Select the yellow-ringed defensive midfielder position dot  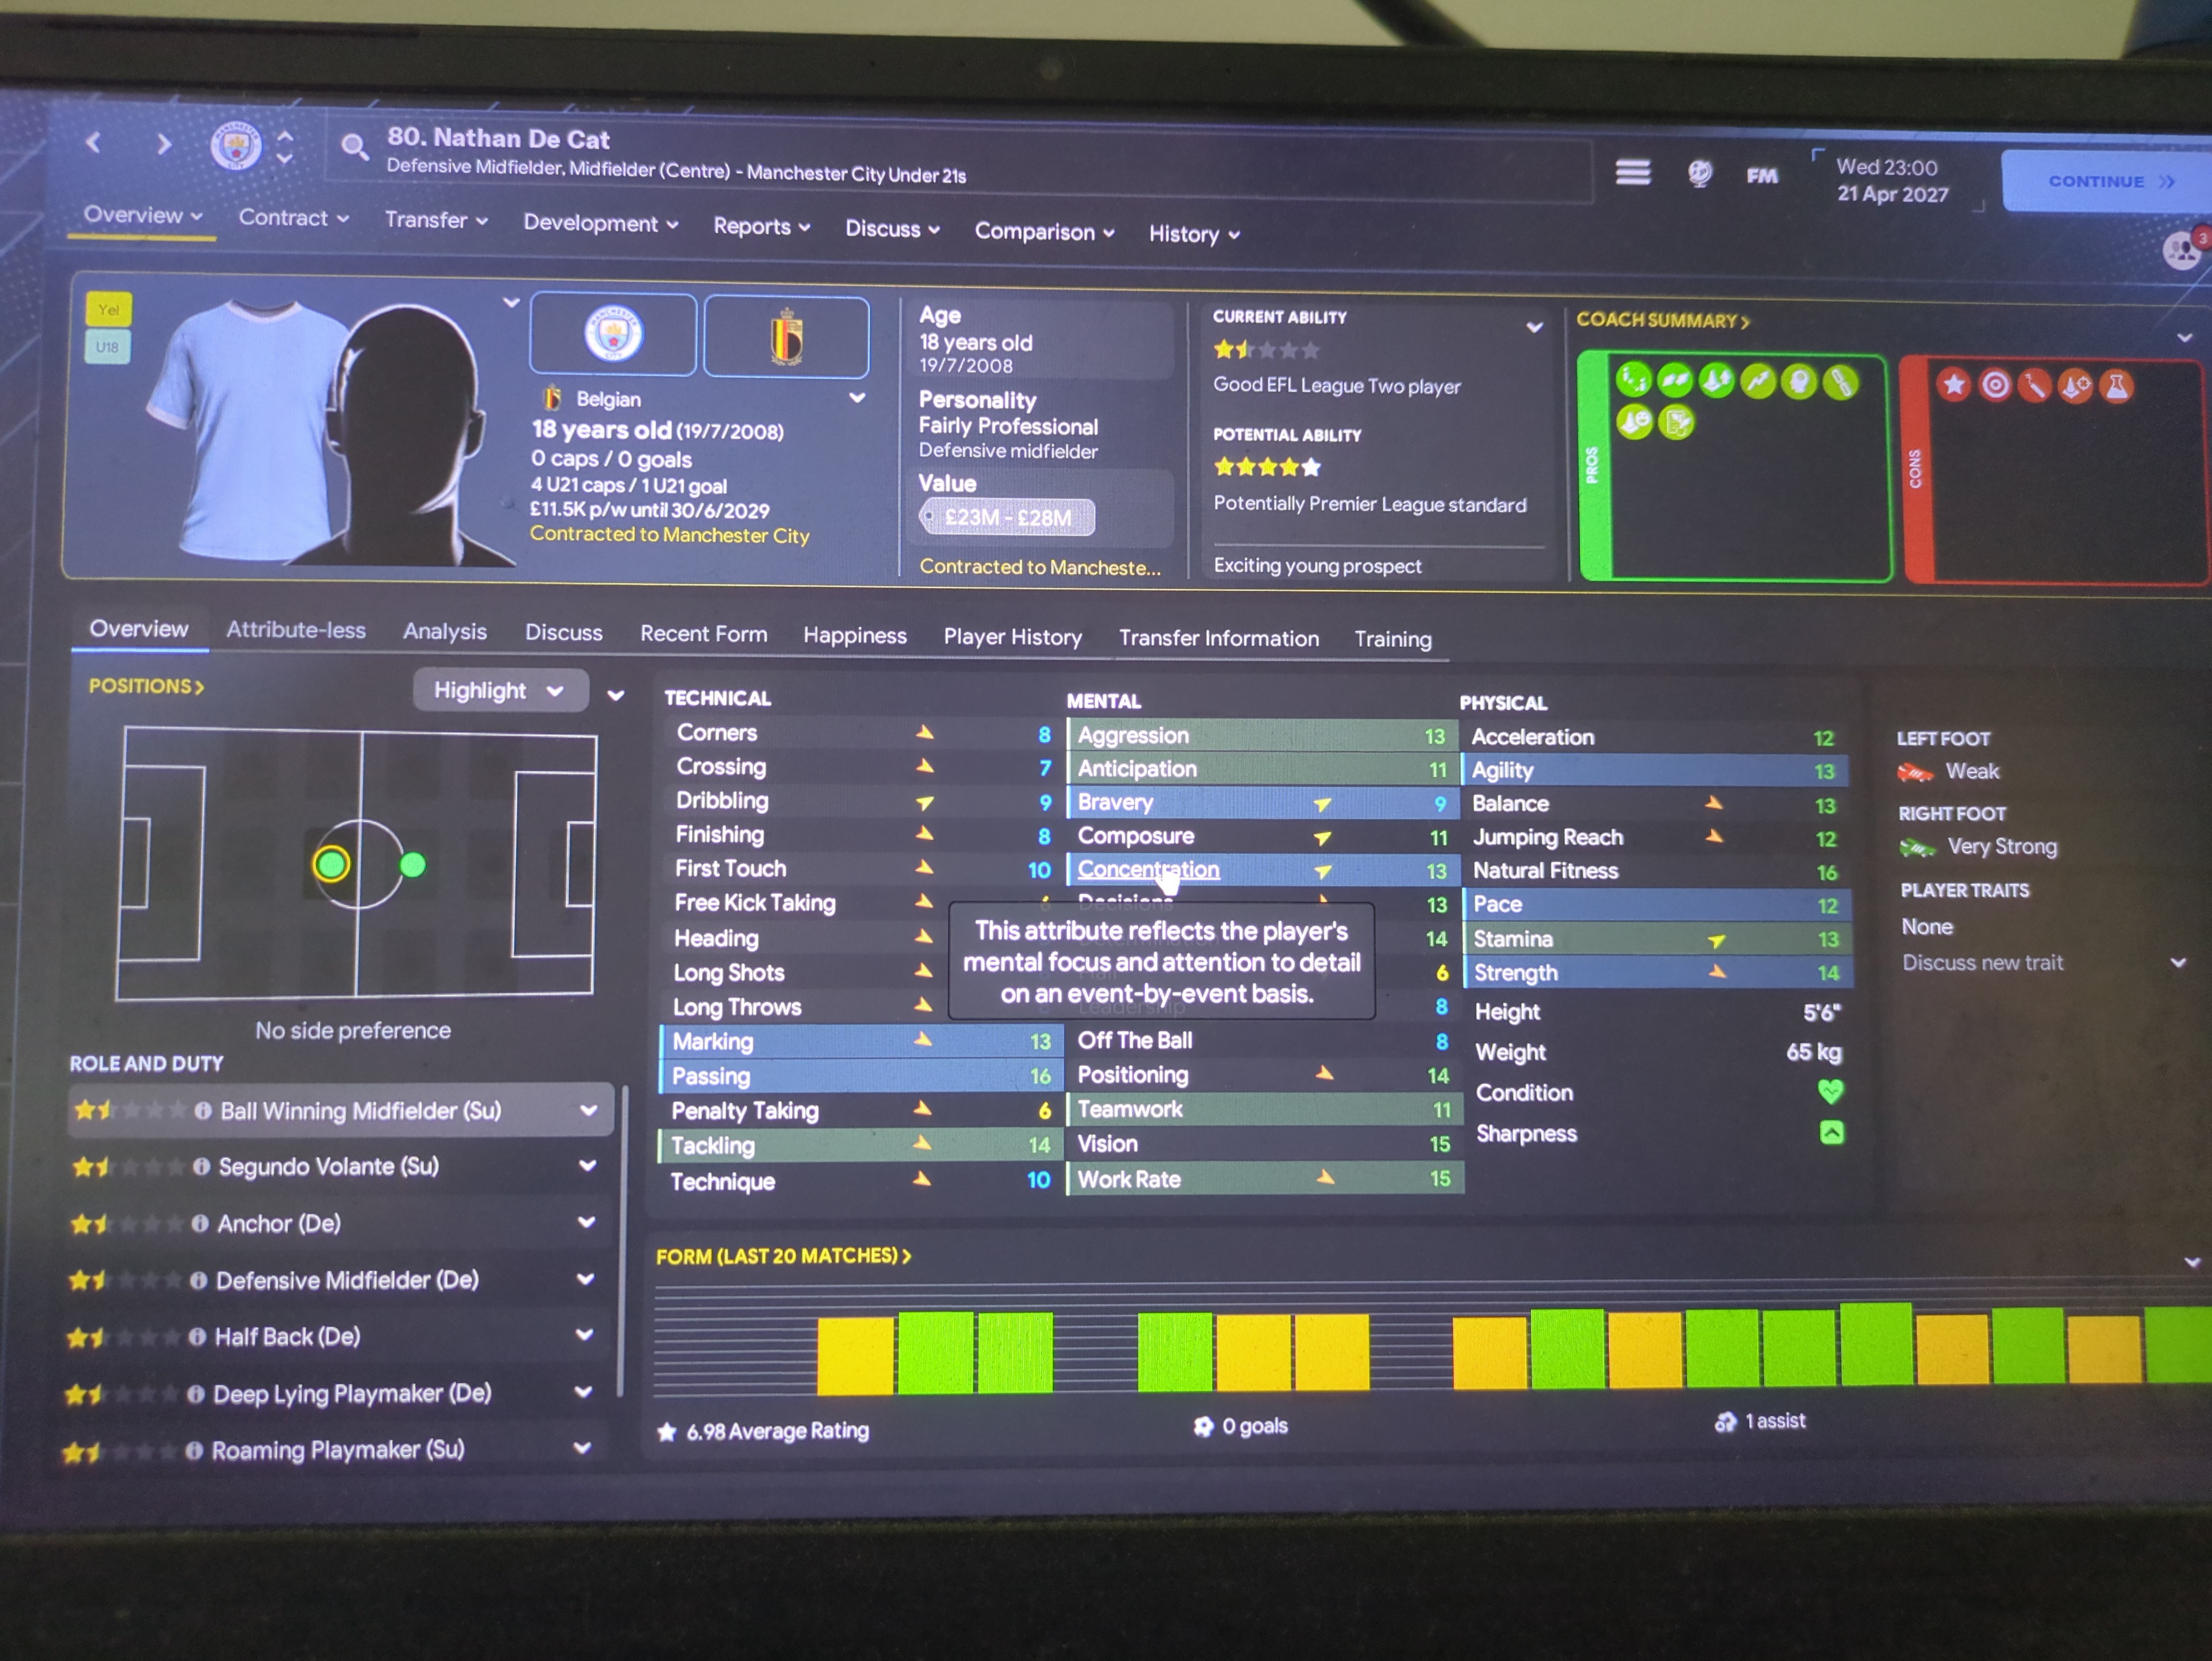tap(331, 863)
